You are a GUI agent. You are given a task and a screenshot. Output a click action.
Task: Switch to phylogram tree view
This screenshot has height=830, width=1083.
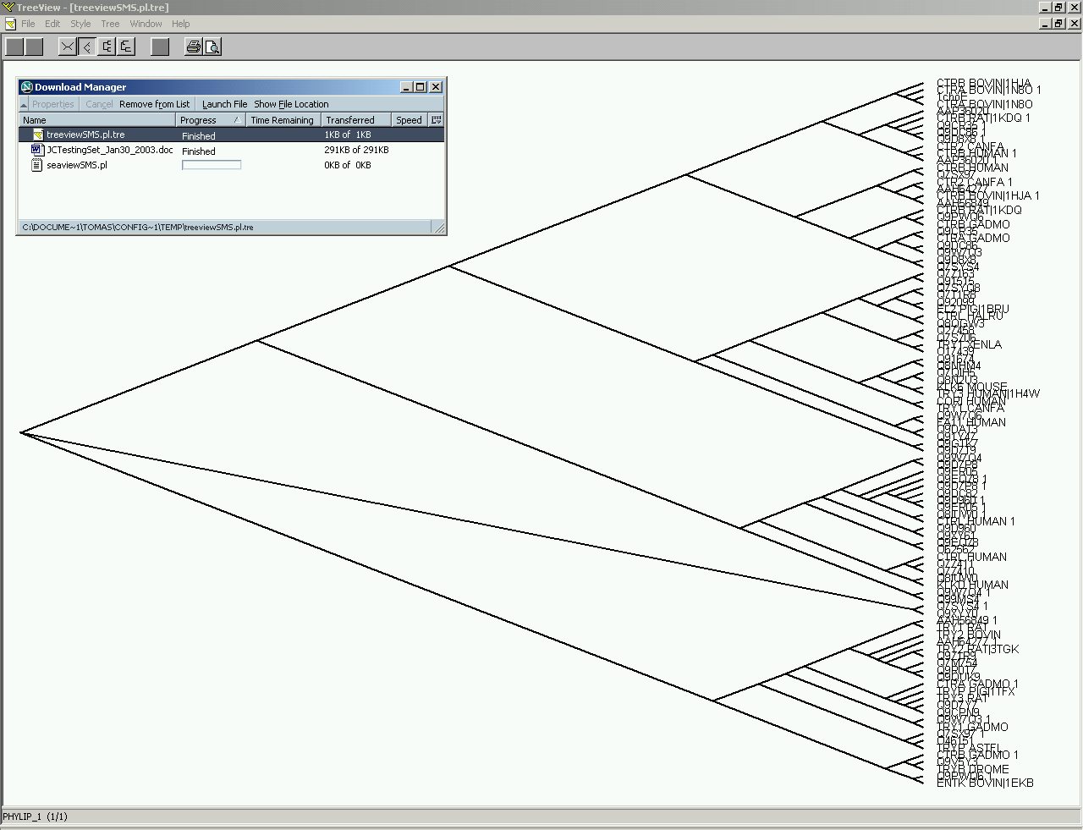126,47
